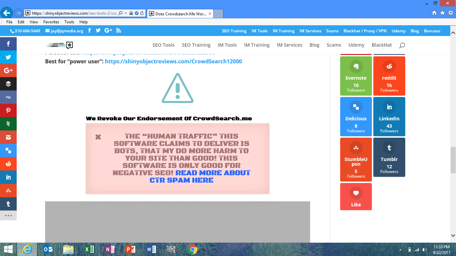Click the phone number 310-666-5449
The image size is (456, 256).
click(25, 31)
